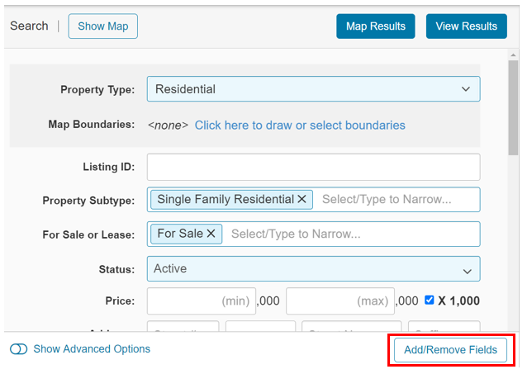
Task: Click the Search heading text
Action: (29, 26)
